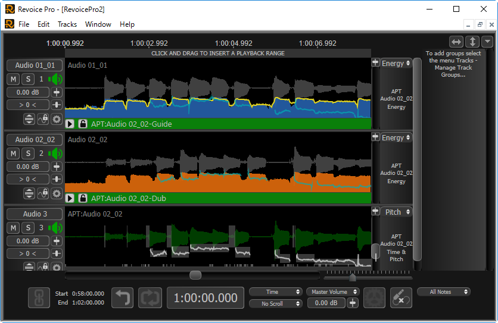Click the vertical zoom-to-fit arrow icon
This screenshot has width=498, height=323.
(x=472, y=42)
